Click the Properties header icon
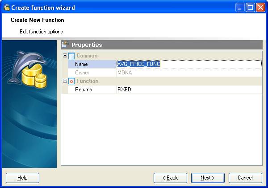The height and width of the screenshot is (188, 268). [66, 45]
